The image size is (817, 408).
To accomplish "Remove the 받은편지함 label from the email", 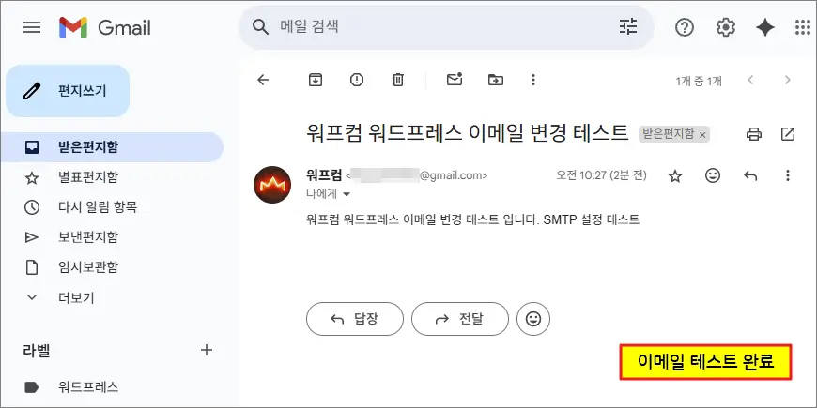I will (702, 135).
